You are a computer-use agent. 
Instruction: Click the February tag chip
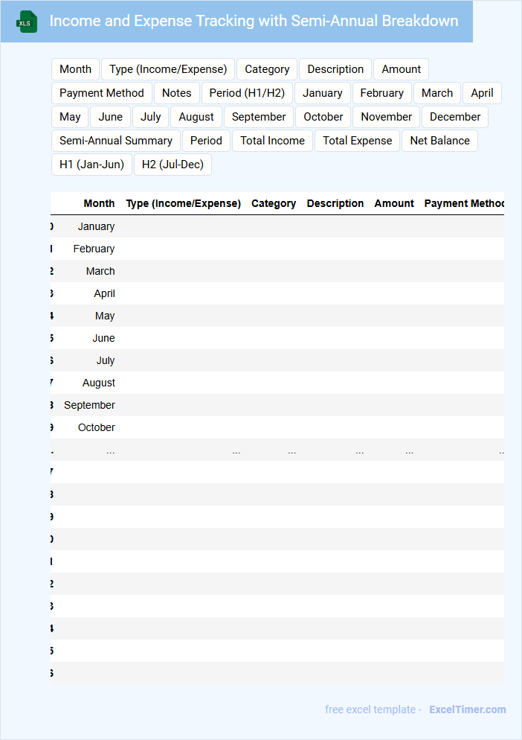point(382,93)
